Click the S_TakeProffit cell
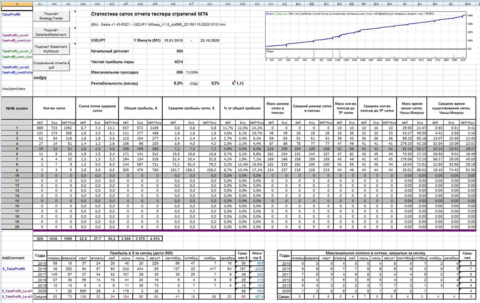Viewport: 480px width, 303px height. [x=13, y=269]
